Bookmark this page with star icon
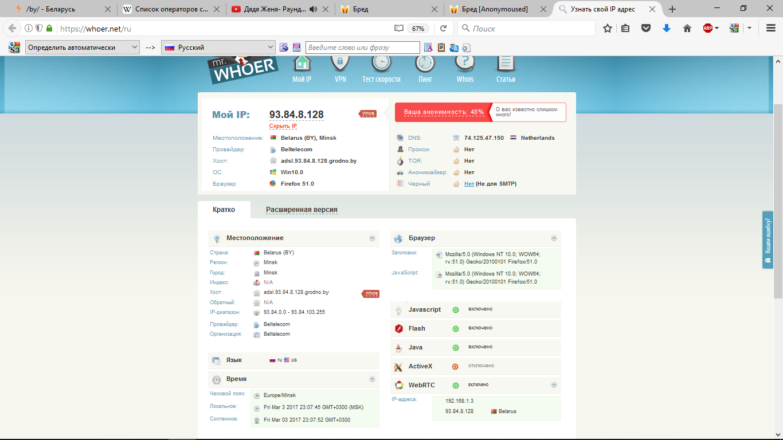This screenshot has width=783, height=440. pyautogui.click(x=608, y=28)
